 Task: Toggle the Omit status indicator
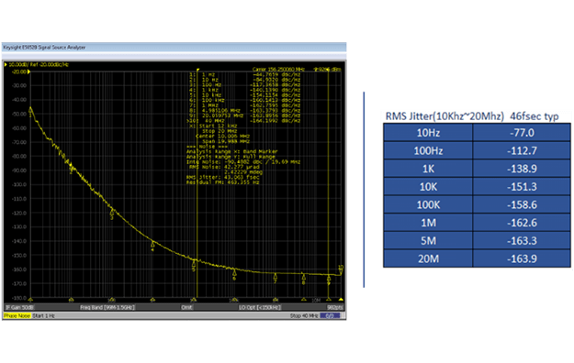click(x=186, y=307)
